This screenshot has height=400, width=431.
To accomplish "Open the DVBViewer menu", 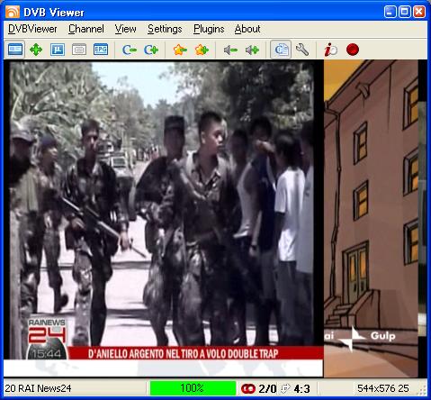I will click(32, 29).
